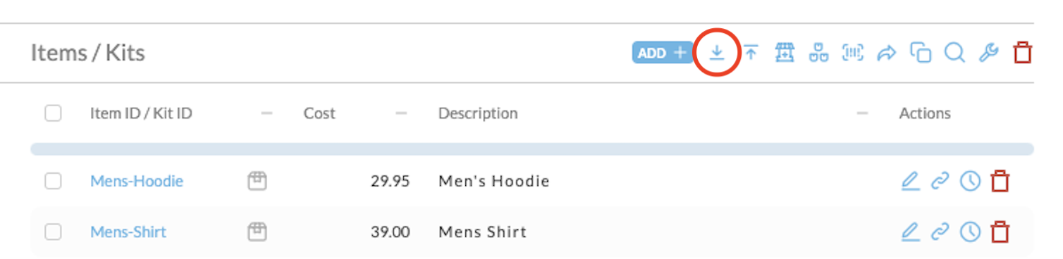This screenshot has height=259, width=1063.
Task: Click the barcode scan icon
Action: (852, 53)
